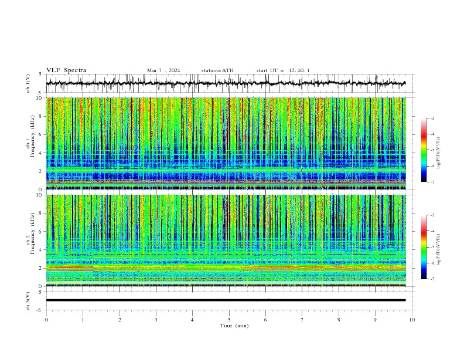Click the "8" kHz tick of ch.1 spectrogram
Viewport: 464px width, 359px height.
41,116
